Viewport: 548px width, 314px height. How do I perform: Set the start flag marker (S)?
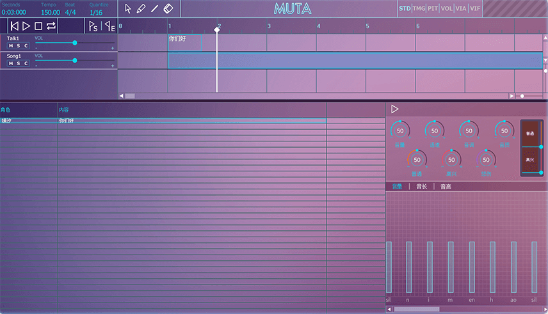coord(93,26)
